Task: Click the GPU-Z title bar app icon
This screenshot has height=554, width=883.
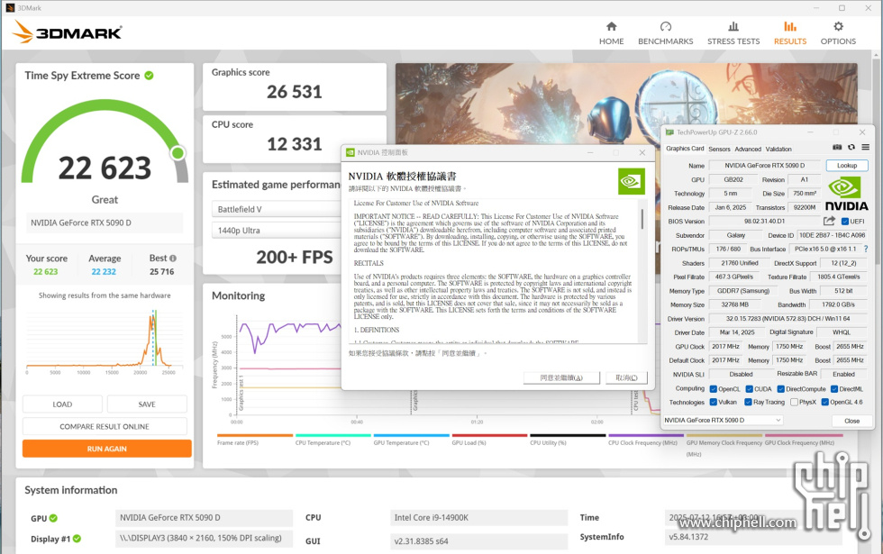Action: tap(669, 132)
